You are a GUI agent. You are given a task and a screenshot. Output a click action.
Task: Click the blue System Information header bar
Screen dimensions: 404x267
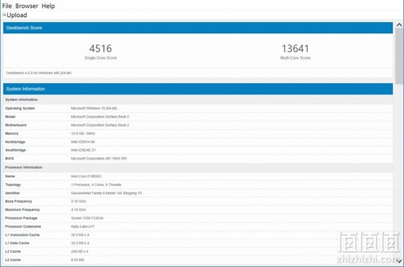[198, 89]
